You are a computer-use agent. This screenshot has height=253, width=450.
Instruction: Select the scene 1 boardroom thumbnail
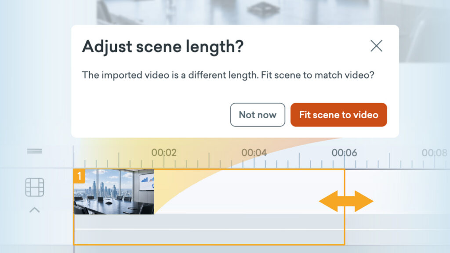click(x=114, y=192)
